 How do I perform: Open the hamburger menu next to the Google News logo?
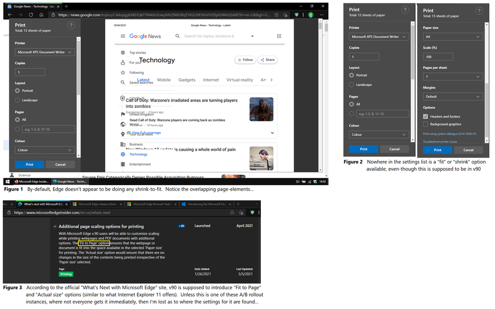[123, 36]
